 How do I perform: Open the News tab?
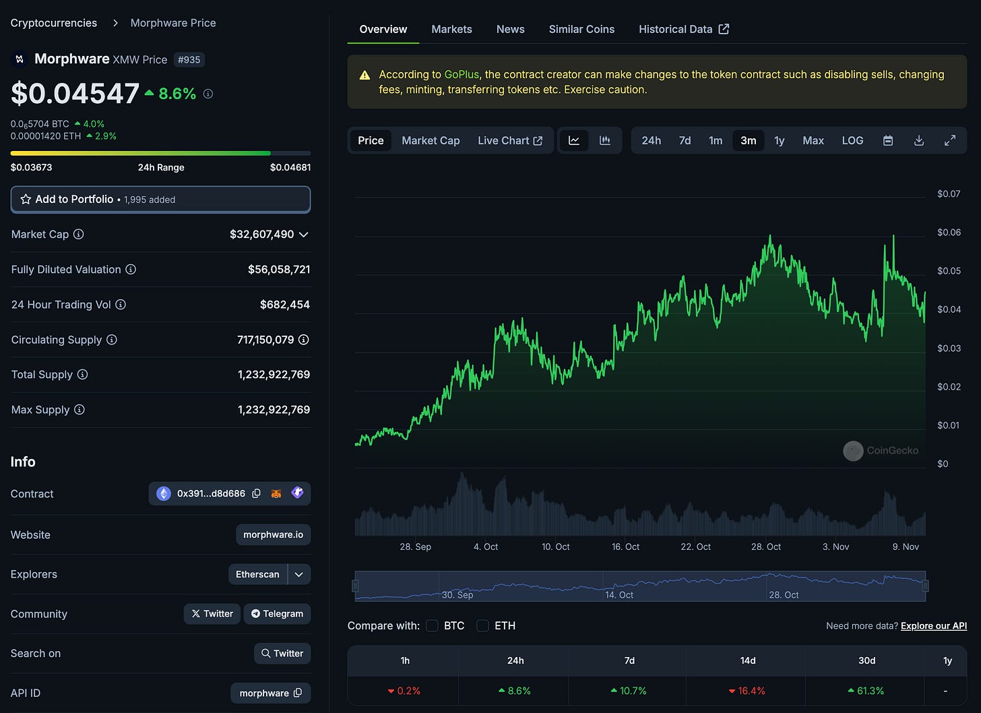510,29
